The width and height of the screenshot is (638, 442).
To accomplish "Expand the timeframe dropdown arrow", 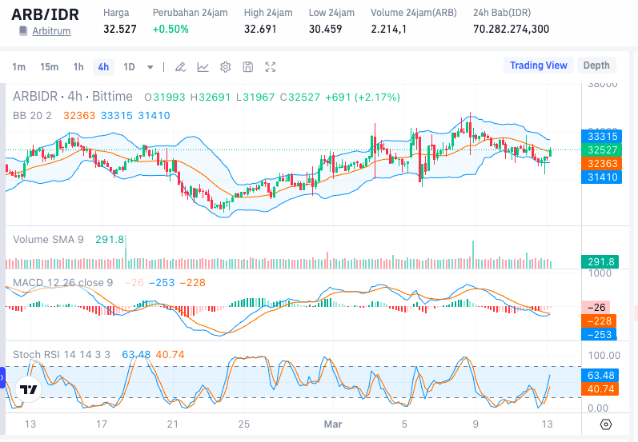I will (150, 67).
